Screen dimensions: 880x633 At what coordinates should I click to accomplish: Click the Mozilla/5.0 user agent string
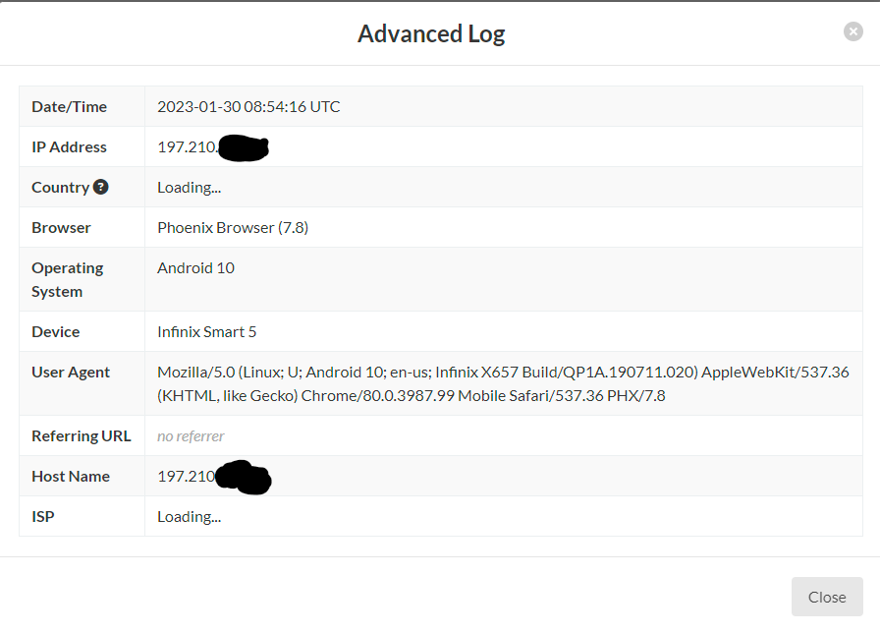tap(503, 383)
